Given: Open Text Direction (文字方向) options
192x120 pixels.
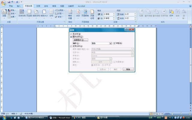Looking at the screenshot, I should point(22,14).
